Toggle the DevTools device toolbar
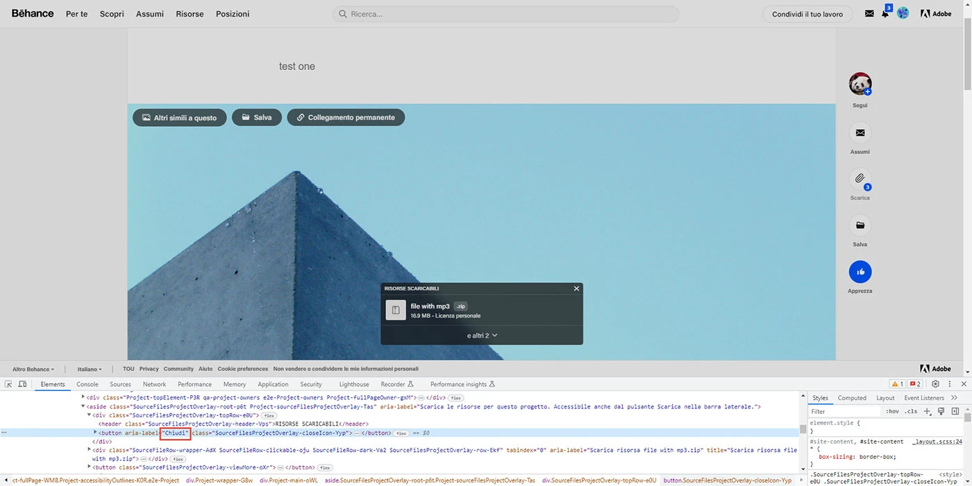The width and height of the screenshot is (972, 486). 22,384
